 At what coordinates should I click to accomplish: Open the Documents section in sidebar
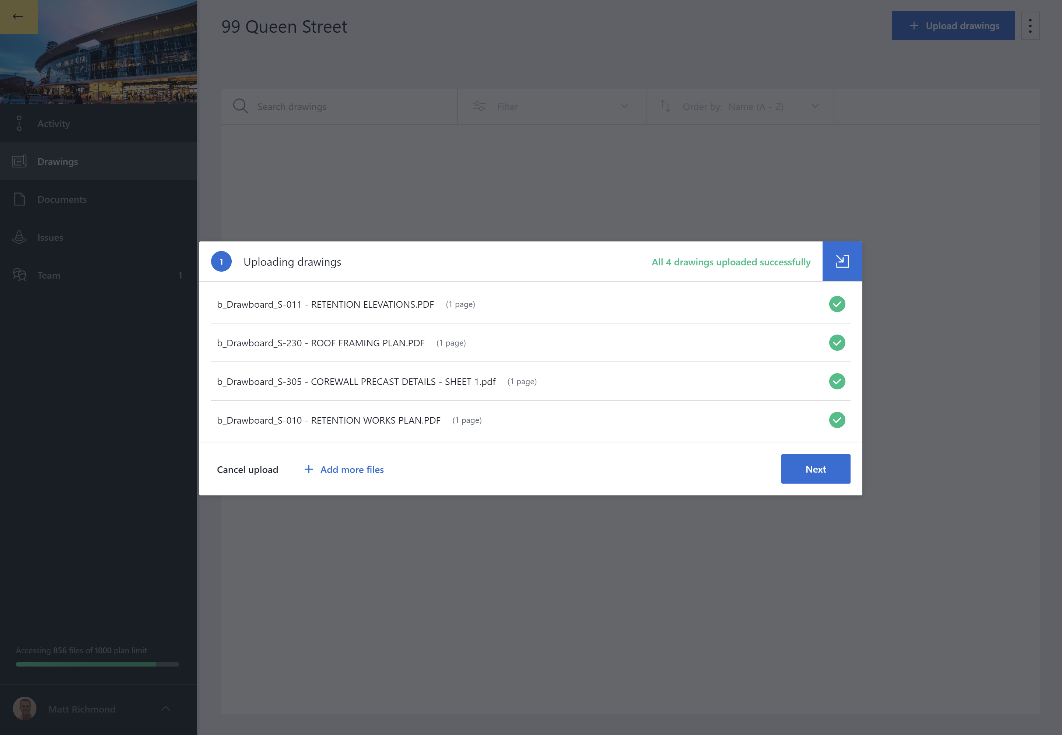click(98, 199)
